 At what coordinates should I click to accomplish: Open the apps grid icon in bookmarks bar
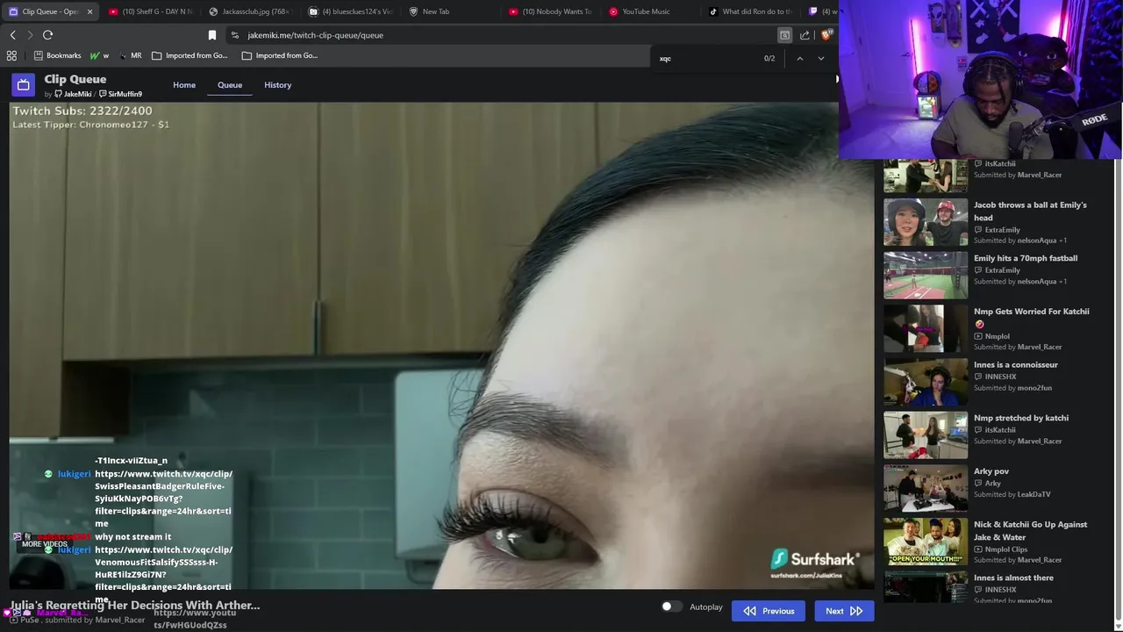pos(11,55)
